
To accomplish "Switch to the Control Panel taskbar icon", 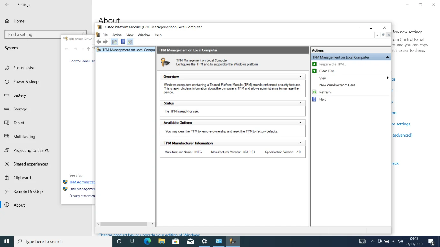I will 219,241.
